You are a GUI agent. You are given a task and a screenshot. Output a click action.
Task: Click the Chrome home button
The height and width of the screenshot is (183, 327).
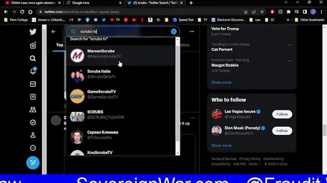point(30,12)
